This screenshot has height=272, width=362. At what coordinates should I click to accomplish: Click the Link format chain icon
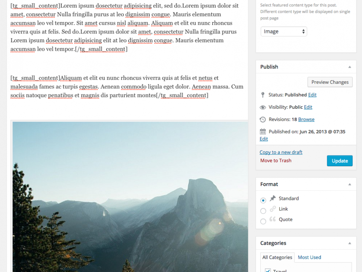(273, 209)
